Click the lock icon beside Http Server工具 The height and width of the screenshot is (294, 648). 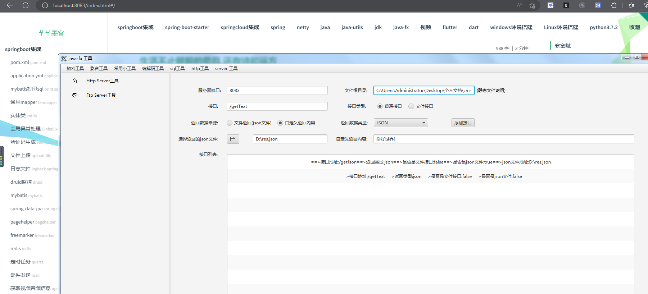pos(74,81)
